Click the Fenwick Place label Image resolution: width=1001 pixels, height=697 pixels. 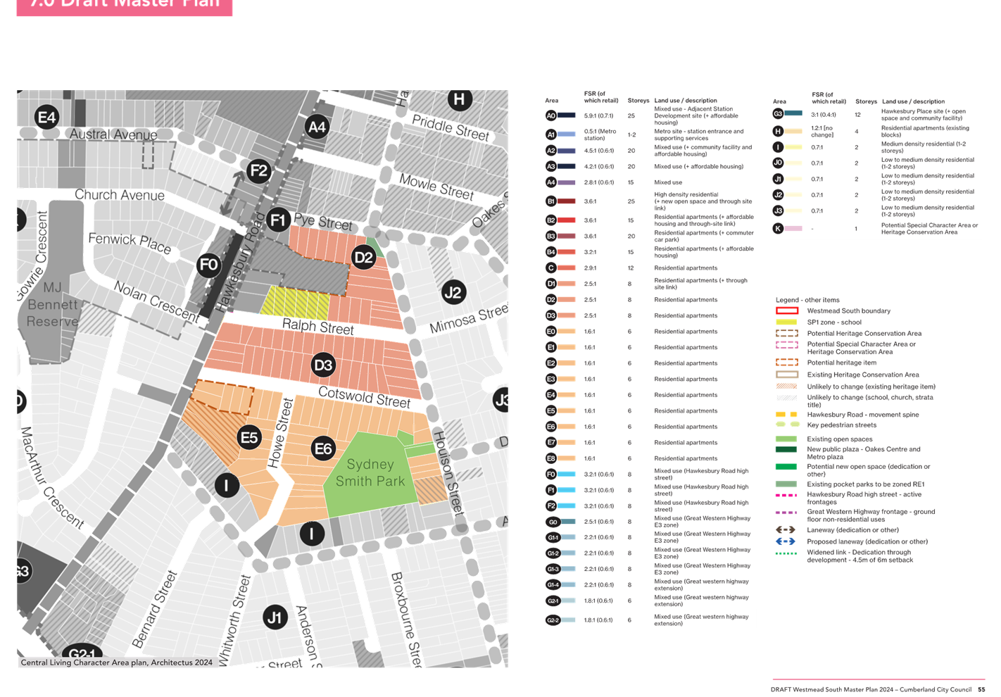coord(130,243)
